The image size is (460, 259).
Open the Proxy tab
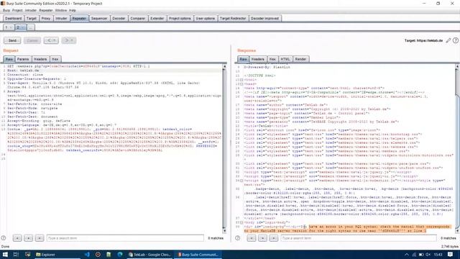(46, 18)
